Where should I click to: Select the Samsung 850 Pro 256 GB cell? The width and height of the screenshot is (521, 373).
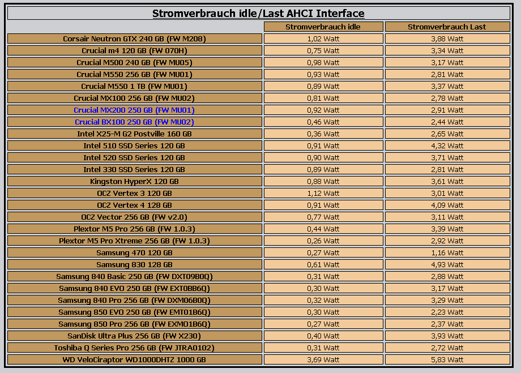pyautogui.click(x=134, y=324)
